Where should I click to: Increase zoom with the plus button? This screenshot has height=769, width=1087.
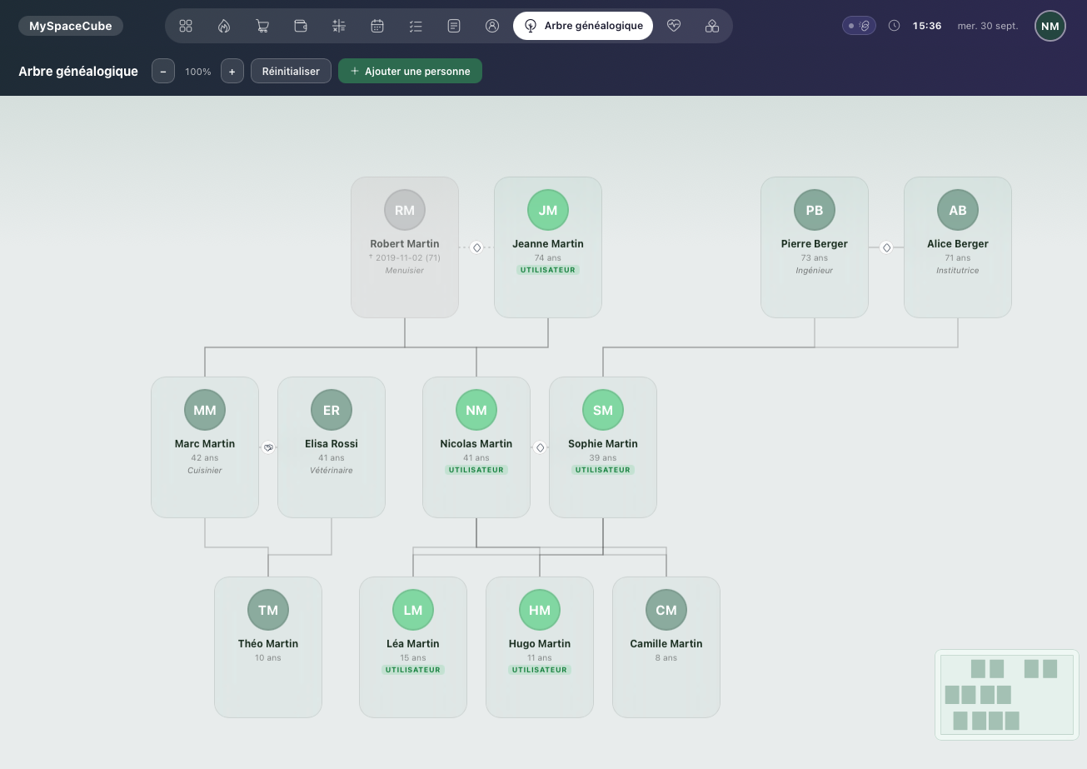tap(232, 72)
